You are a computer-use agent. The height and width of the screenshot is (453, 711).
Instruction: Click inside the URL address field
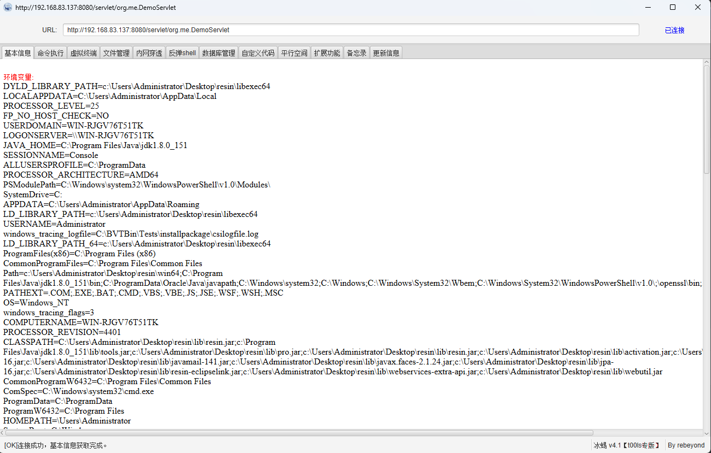(x=350, y=30)
